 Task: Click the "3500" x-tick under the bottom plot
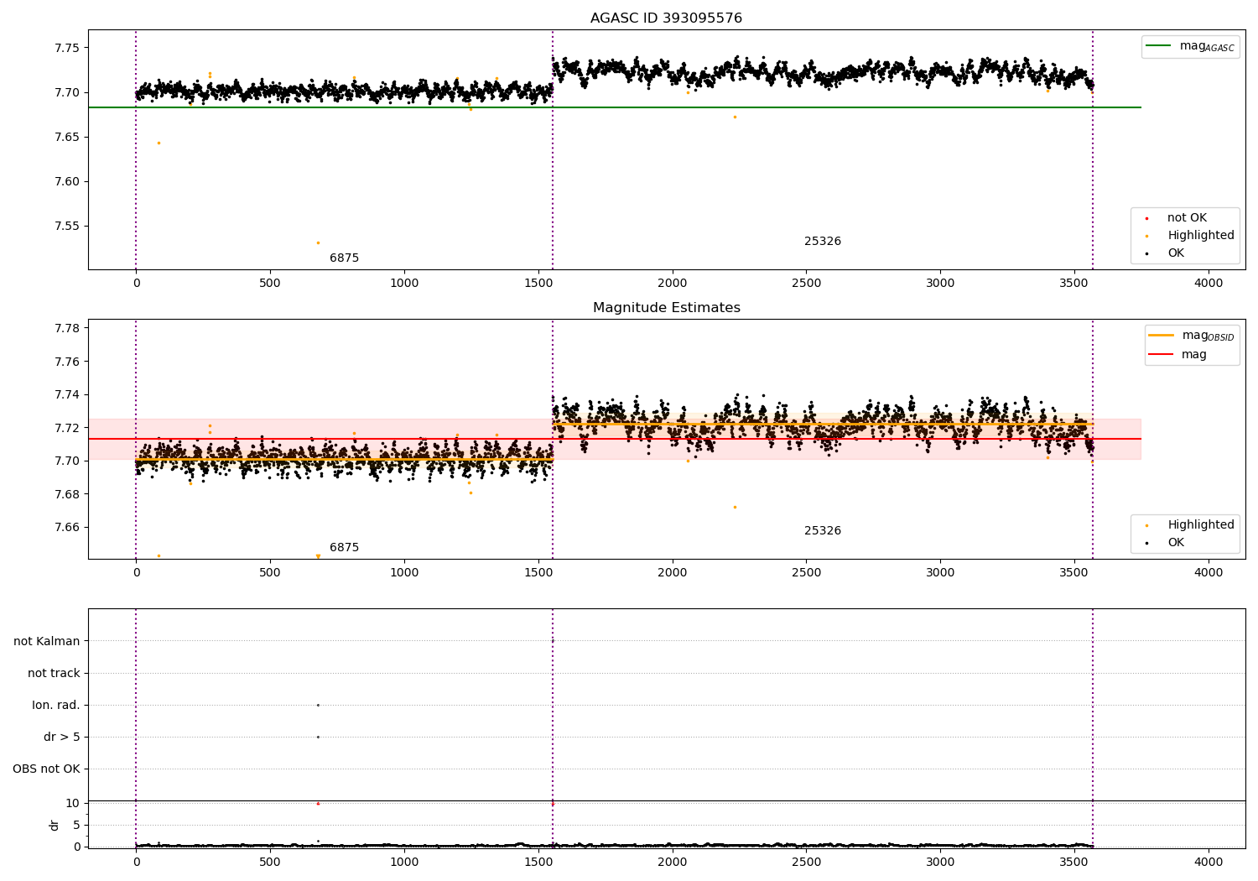point(1074,863)
